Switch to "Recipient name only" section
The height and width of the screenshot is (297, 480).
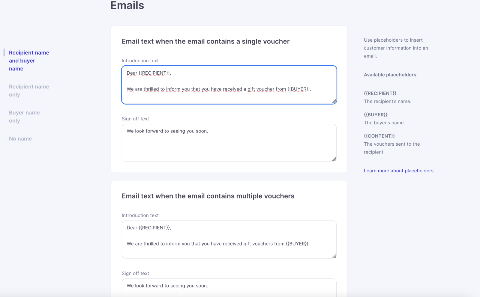pyautogui.click(x=29, y=91)
